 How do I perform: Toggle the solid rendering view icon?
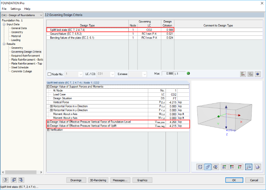tap(208, 167)
